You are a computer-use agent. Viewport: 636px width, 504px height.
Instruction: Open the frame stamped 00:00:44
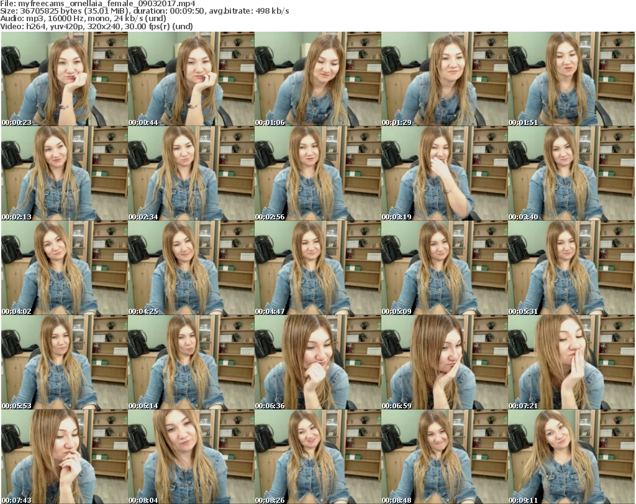191,79
